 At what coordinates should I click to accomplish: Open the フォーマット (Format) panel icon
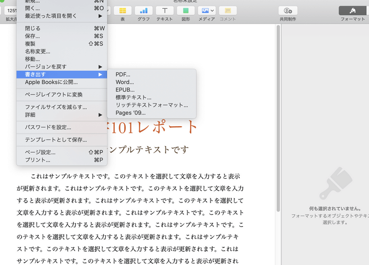click(352, 11)
